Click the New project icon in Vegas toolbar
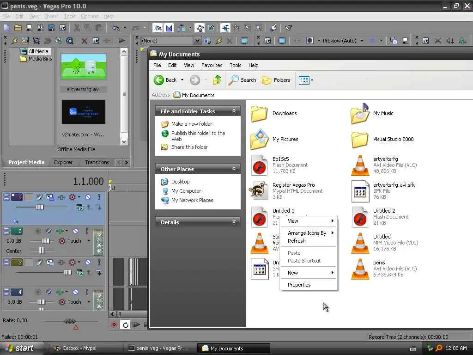This screenshot has height=355, width=473. [x=6, y=28]
